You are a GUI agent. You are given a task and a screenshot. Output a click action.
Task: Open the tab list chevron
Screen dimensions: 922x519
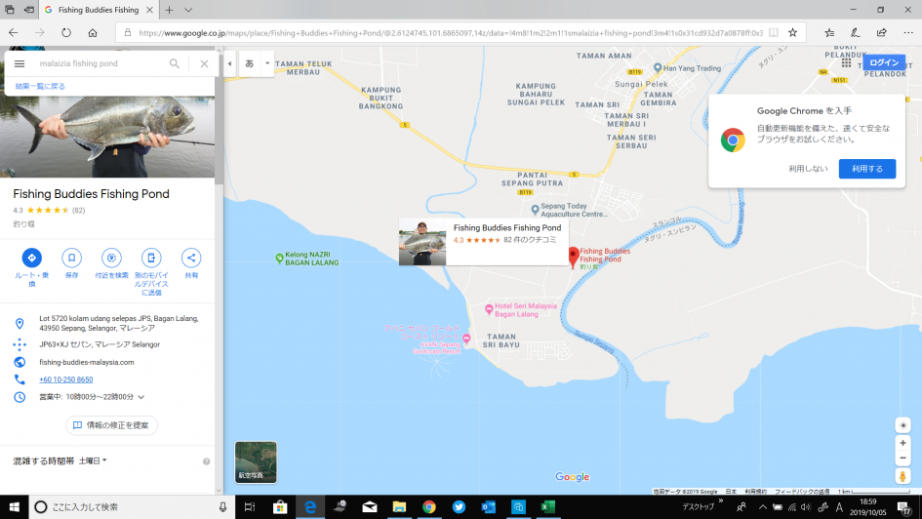tap(188, 10)
